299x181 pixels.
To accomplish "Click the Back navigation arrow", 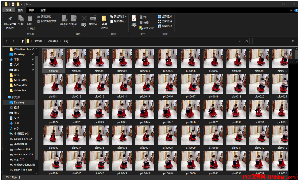I will (7, 41).
